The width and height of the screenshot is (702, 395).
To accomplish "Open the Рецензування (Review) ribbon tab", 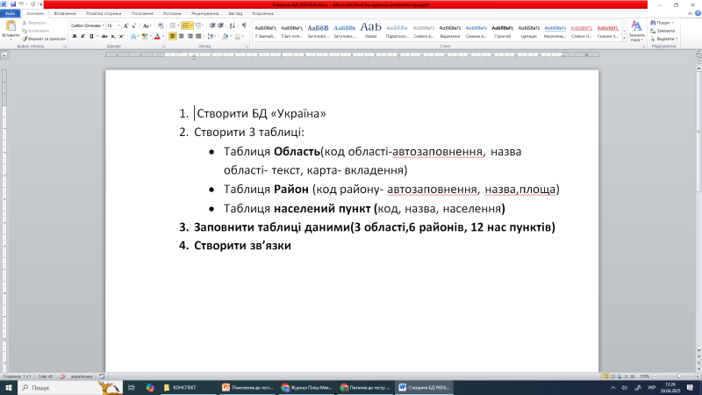I will (204, 14).
